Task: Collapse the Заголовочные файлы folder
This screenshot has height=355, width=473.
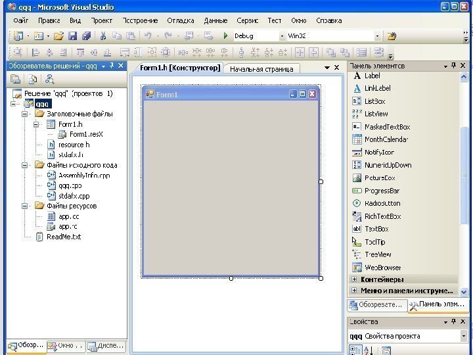Action: [25, 114]
